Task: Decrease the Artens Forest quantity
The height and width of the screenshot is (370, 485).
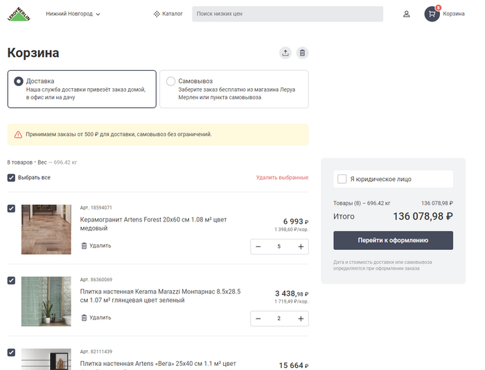Action: [x=258, y=246]
